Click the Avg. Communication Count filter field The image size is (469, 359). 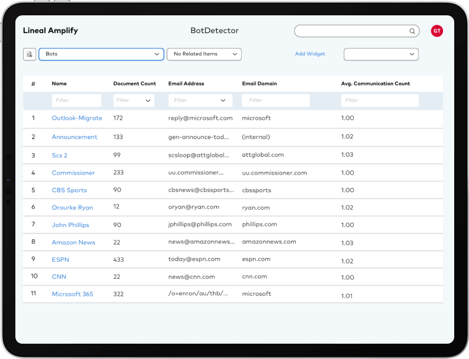379,101
